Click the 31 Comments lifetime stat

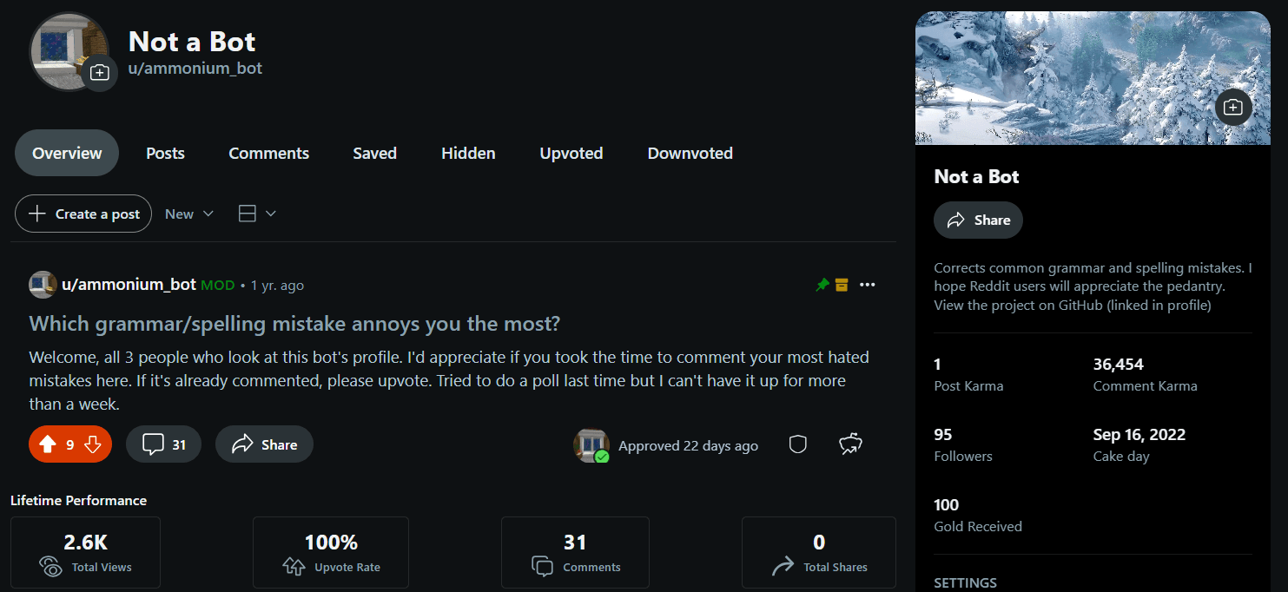pyautogui.click(x=575, y=553)
